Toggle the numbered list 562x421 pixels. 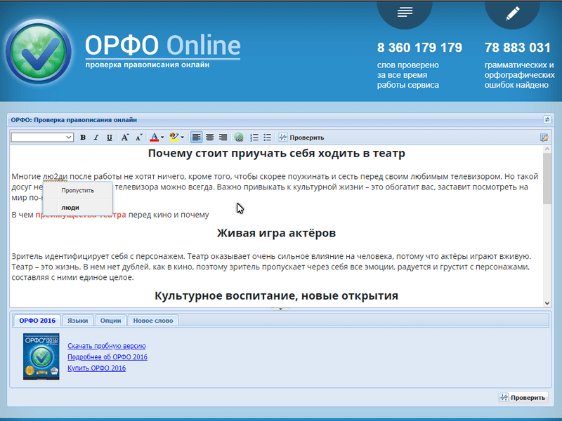click(x=254, y=138)
